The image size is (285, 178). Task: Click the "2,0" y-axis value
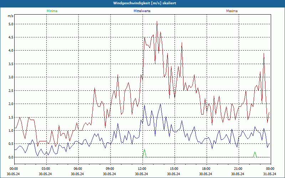[x=11, y=104]
